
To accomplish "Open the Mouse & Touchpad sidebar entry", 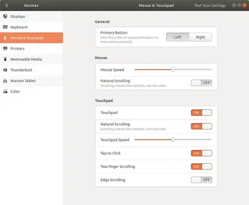I will pos(31,38).
